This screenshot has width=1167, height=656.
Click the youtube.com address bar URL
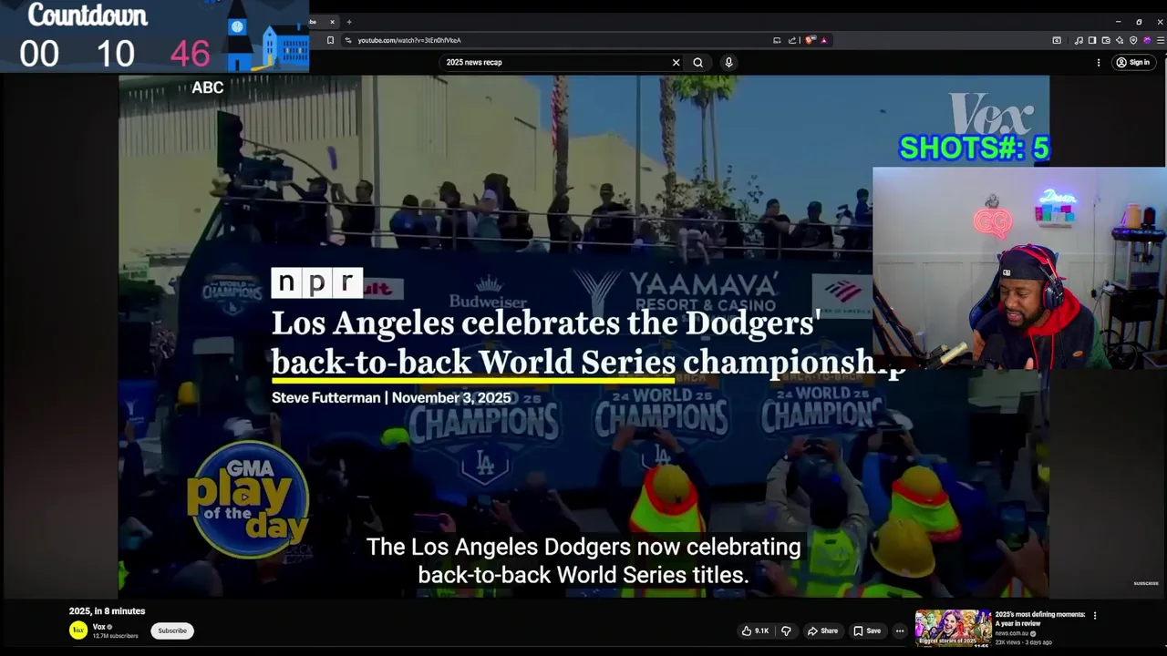pos(409,40)
